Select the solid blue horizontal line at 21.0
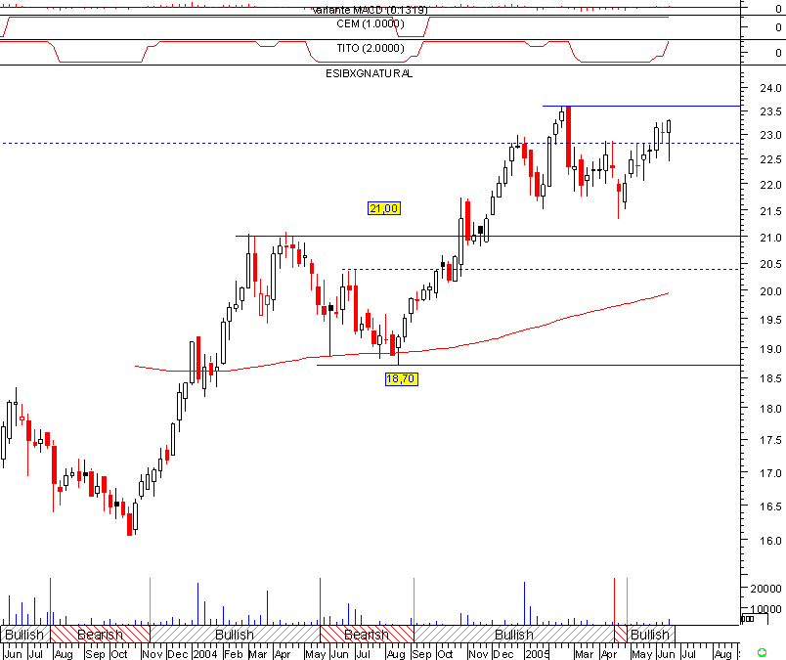Image resolution: width=786 pixels, height=660 pixels. (488, 236)
